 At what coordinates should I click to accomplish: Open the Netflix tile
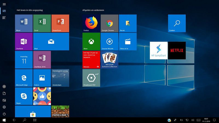coord(177,51)
